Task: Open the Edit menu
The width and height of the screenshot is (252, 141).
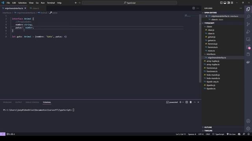Action: [14, 3]
